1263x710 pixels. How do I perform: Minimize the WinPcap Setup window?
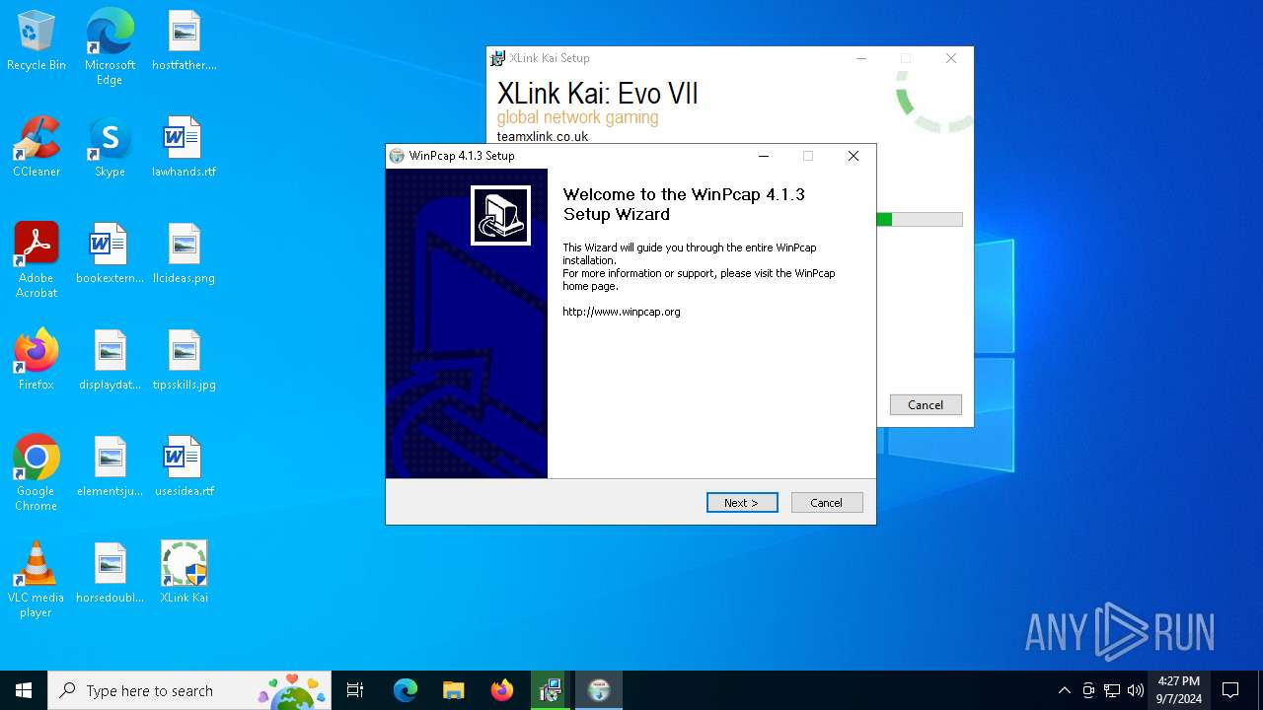coord(764,156)
